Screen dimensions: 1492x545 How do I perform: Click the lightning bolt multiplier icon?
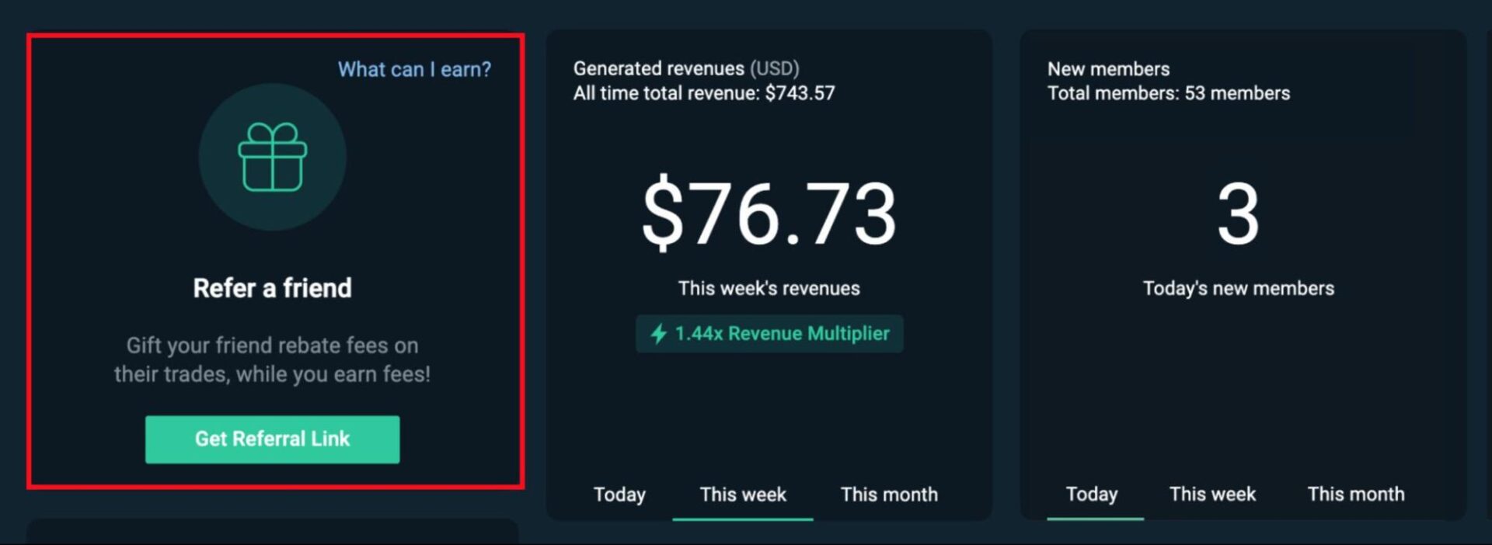click(x=659, y=334)
